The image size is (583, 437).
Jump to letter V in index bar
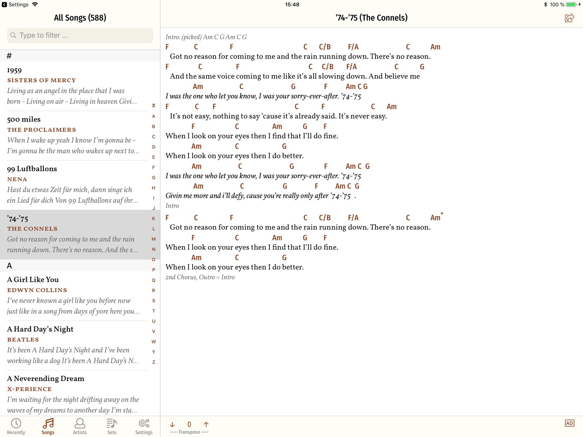154,331
